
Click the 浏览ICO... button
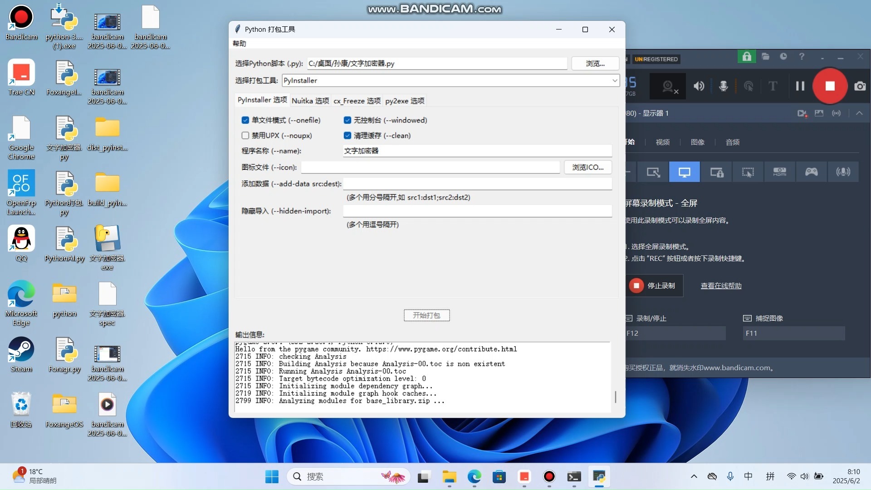click(x=587, y=167)
